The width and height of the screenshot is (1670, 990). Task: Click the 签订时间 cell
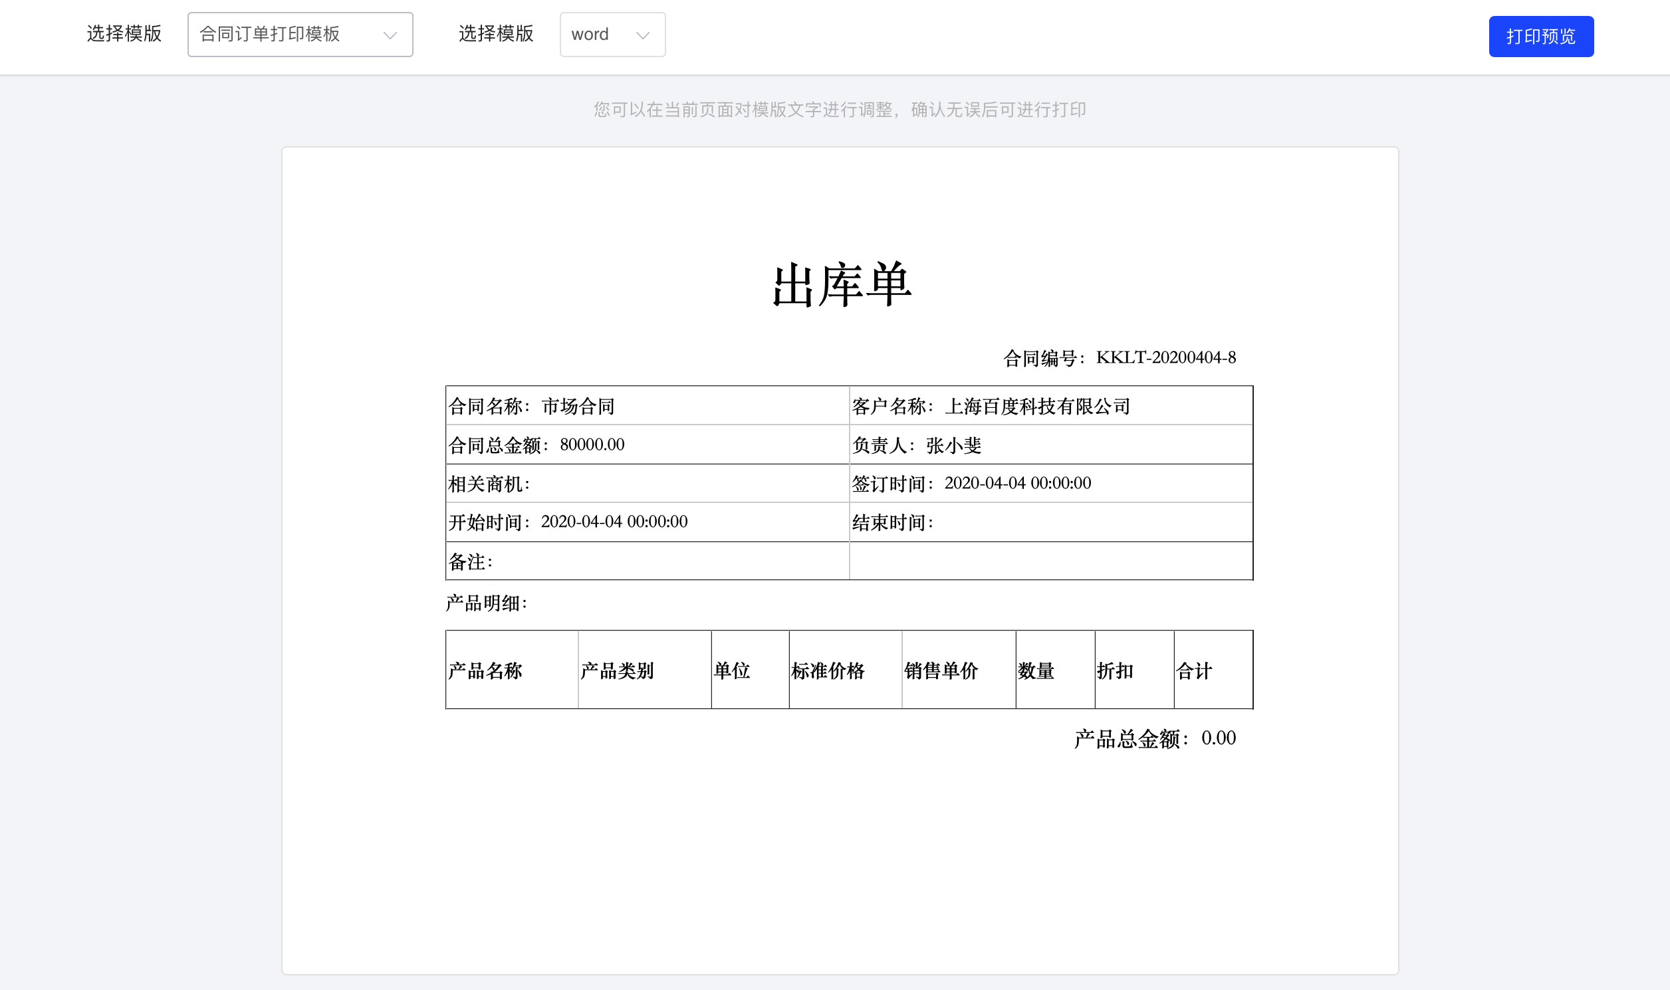(1050, 483)
